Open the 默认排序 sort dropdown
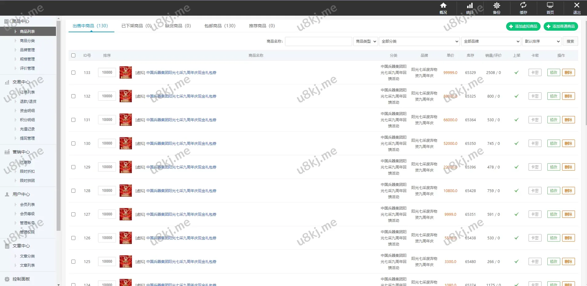587x286 pixels. (542, 41)
